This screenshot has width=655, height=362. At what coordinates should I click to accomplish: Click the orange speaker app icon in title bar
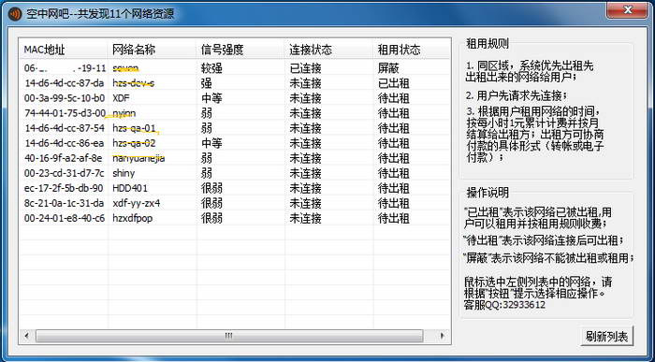[15, 14]
